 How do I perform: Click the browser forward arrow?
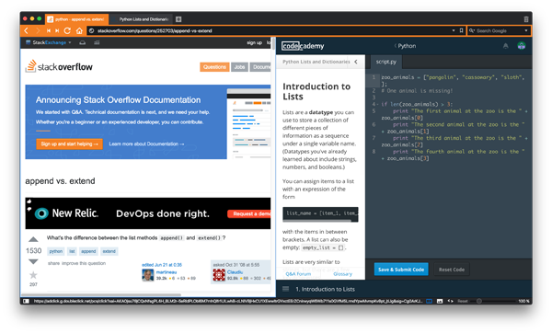[x=38, y=30]
